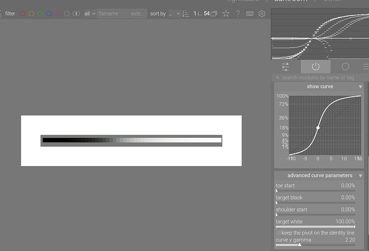Switch to the quick access panel tab
Image resolution: width=369 pixels, height=251 pixels.
[286, 67]
